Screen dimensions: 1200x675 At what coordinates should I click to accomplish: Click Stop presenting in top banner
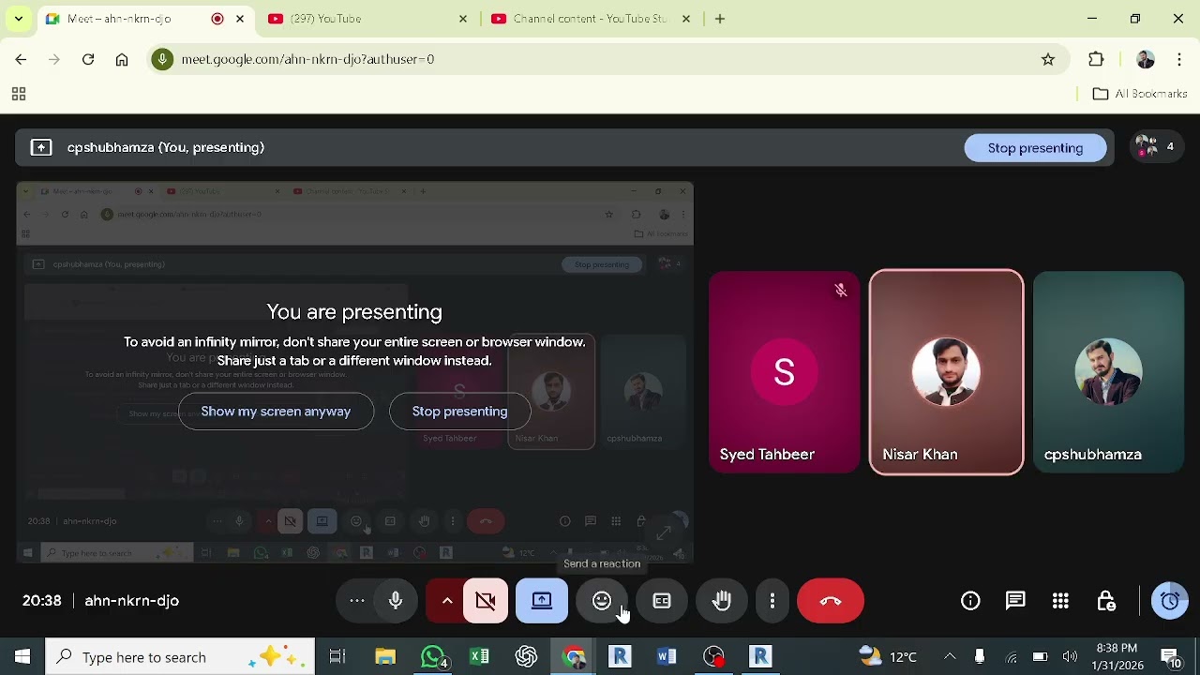click(x=1035, y=148)
